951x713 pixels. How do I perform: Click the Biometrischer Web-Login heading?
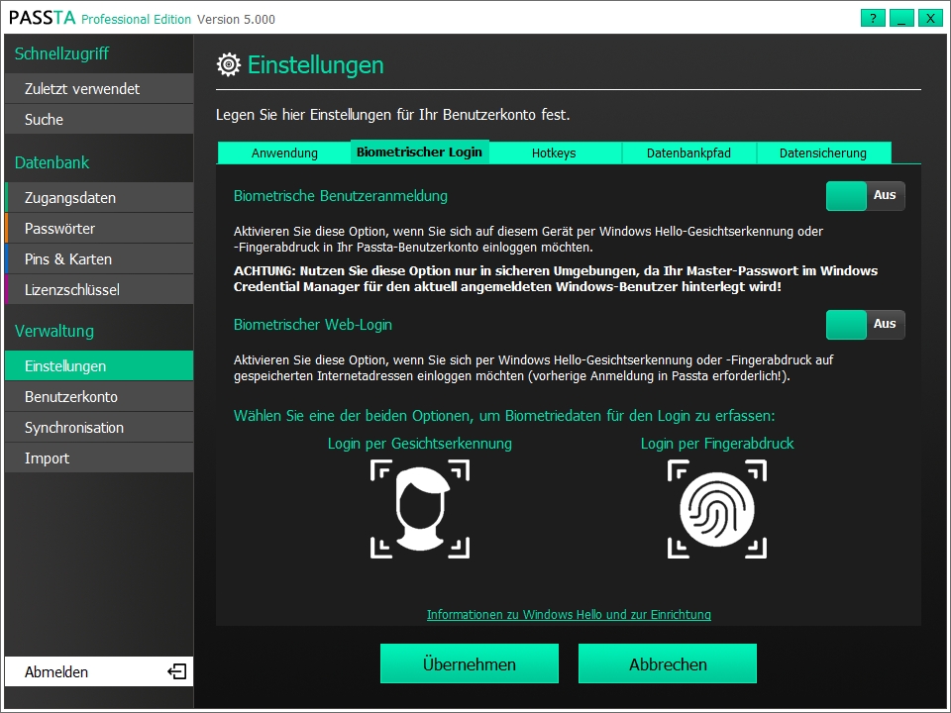(x=313, y=325)
